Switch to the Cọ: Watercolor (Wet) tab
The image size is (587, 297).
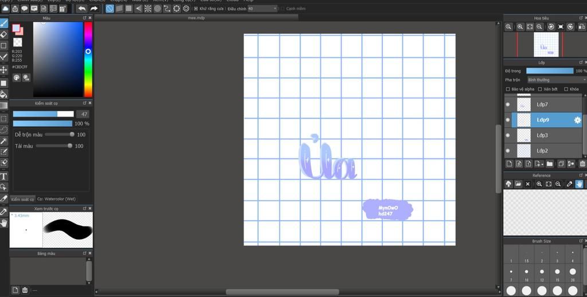click(56, 199)
